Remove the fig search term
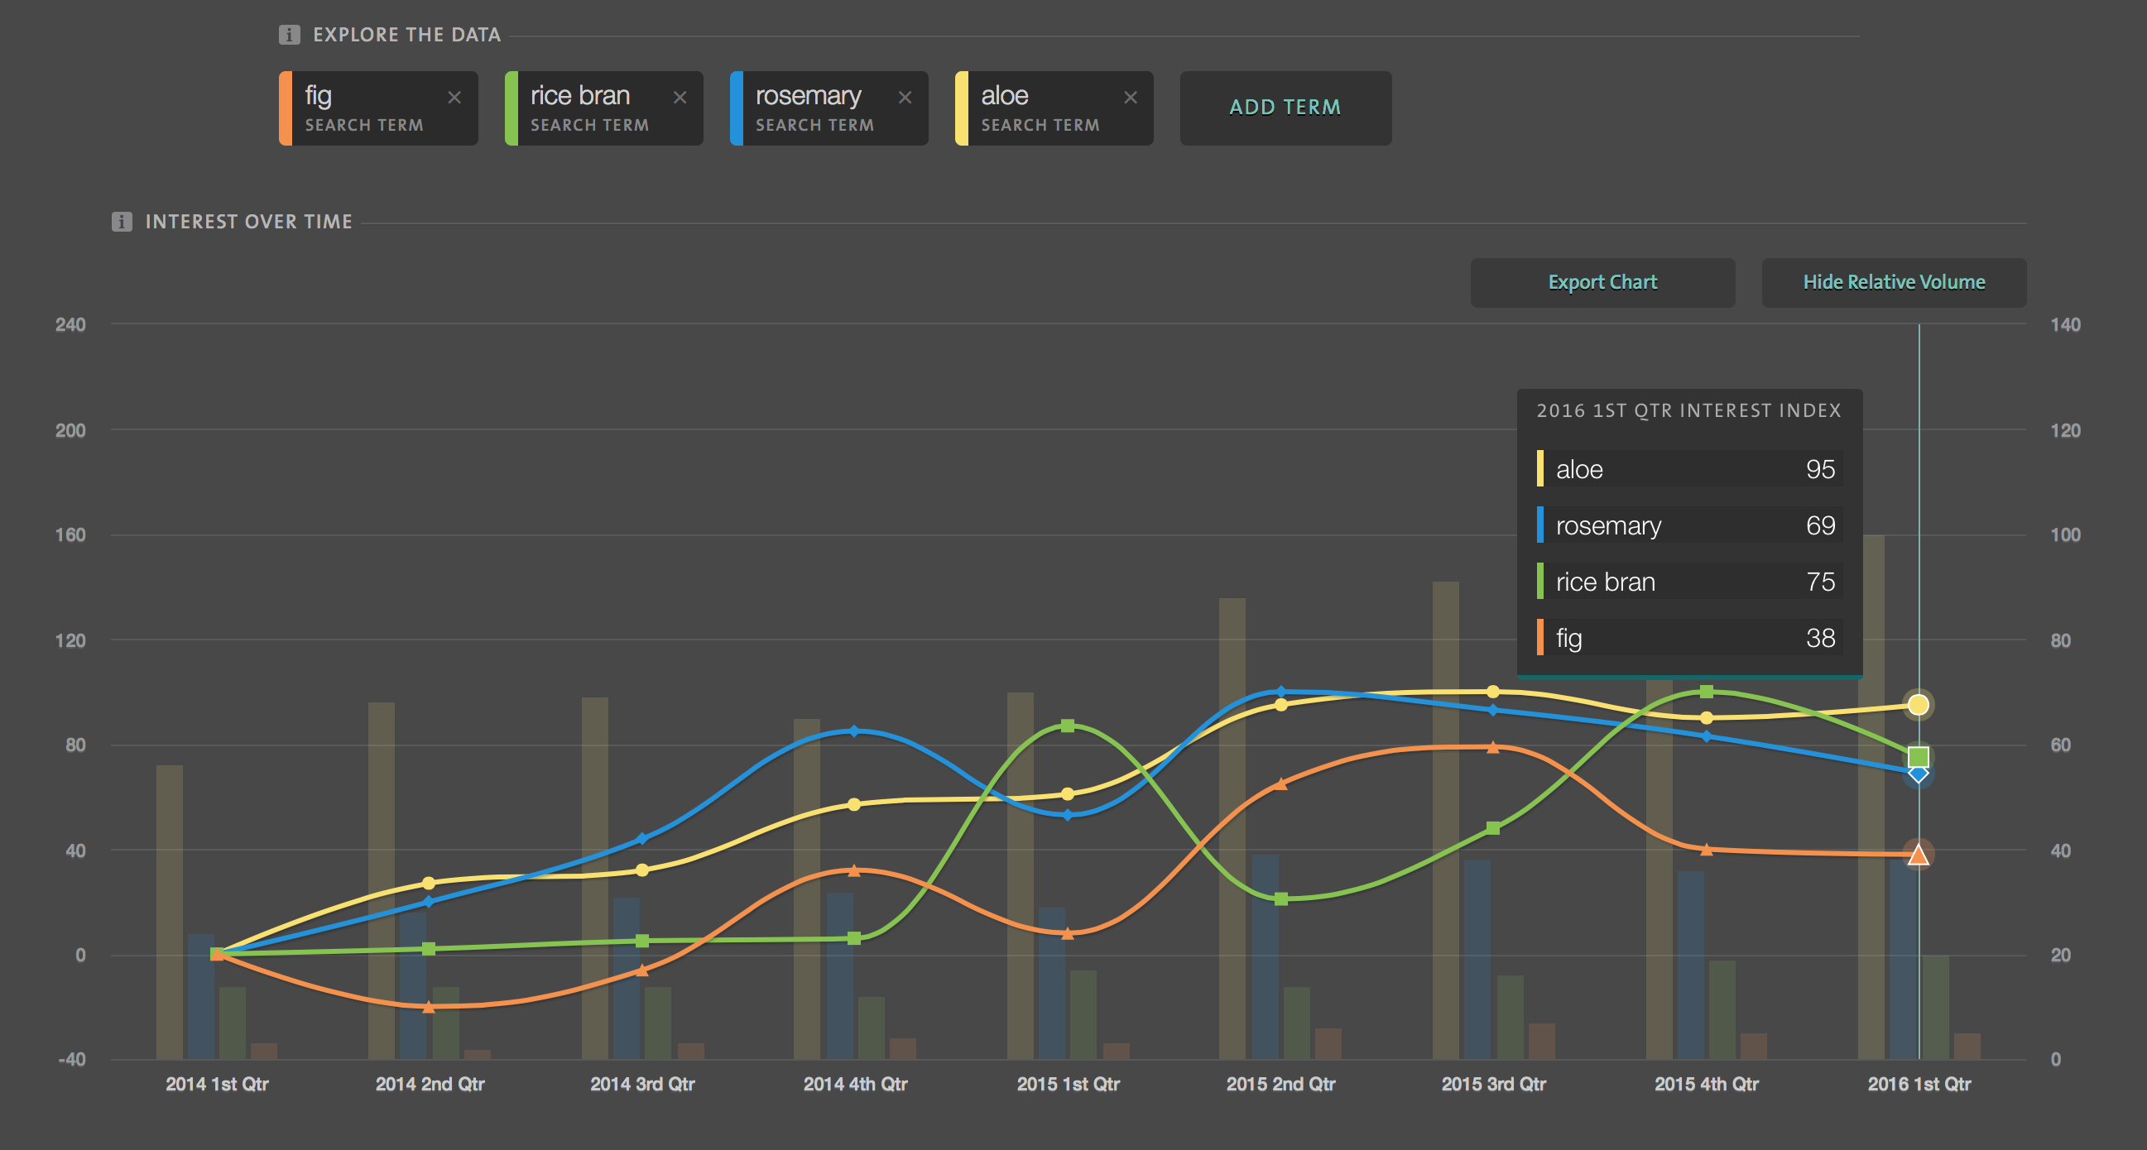The width and height of the screenshot is (2147, 1150). pyautogui.click(x=454, y=98)
